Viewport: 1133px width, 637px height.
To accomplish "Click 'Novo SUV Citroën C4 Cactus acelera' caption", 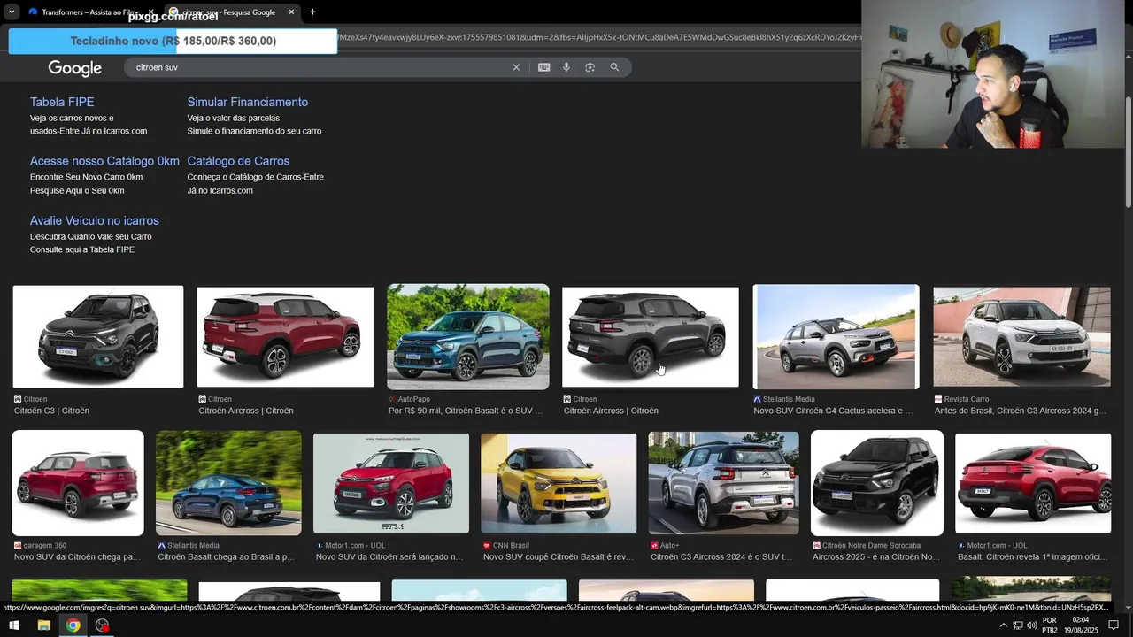I will (x=833, y=411).
